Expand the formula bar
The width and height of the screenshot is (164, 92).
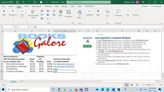pyautogui.click(x=162, y=27)
